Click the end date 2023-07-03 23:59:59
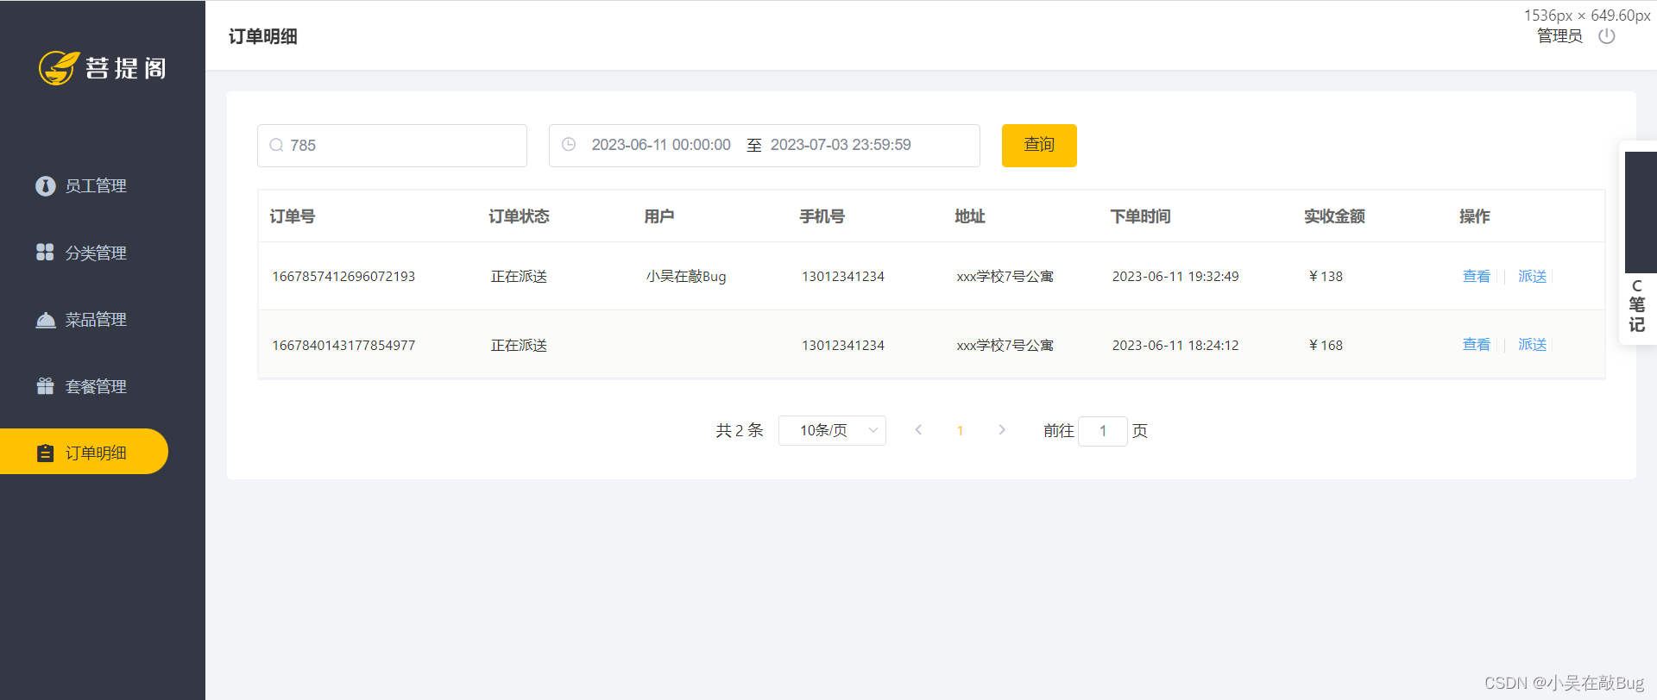 pos(841,145)
